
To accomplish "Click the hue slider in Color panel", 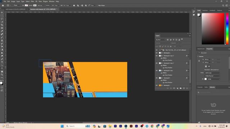I will pos(227,29).
